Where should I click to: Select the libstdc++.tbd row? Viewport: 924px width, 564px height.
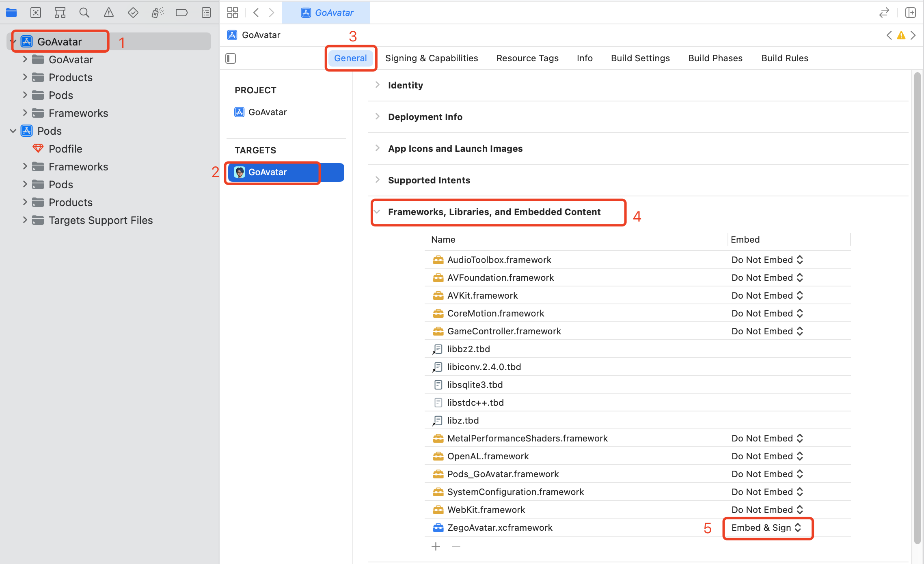pos(637,403)
